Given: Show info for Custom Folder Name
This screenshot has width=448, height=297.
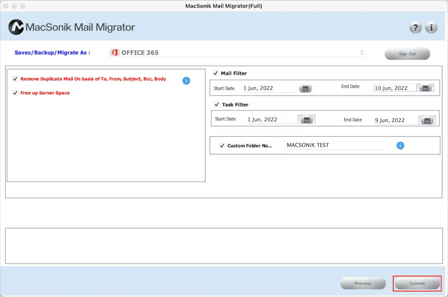Looking at the screenshot, I should coord(400,146).
